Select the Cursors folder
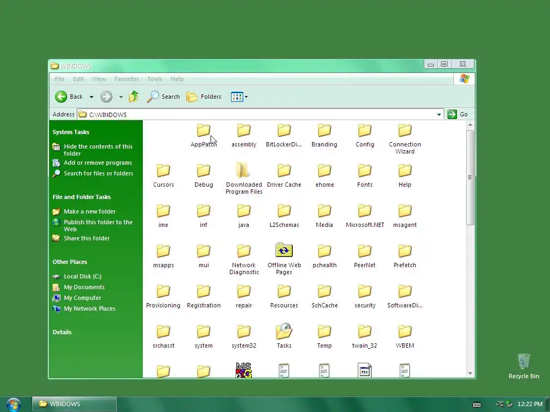 coord(163,175)
